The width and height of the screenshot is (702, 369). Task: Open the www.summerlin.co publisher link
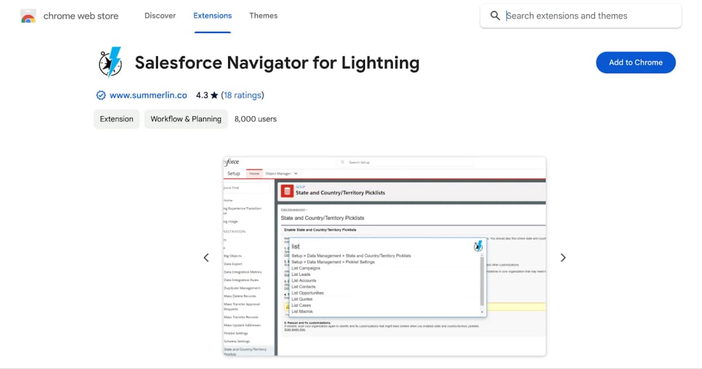pos(149,95)
